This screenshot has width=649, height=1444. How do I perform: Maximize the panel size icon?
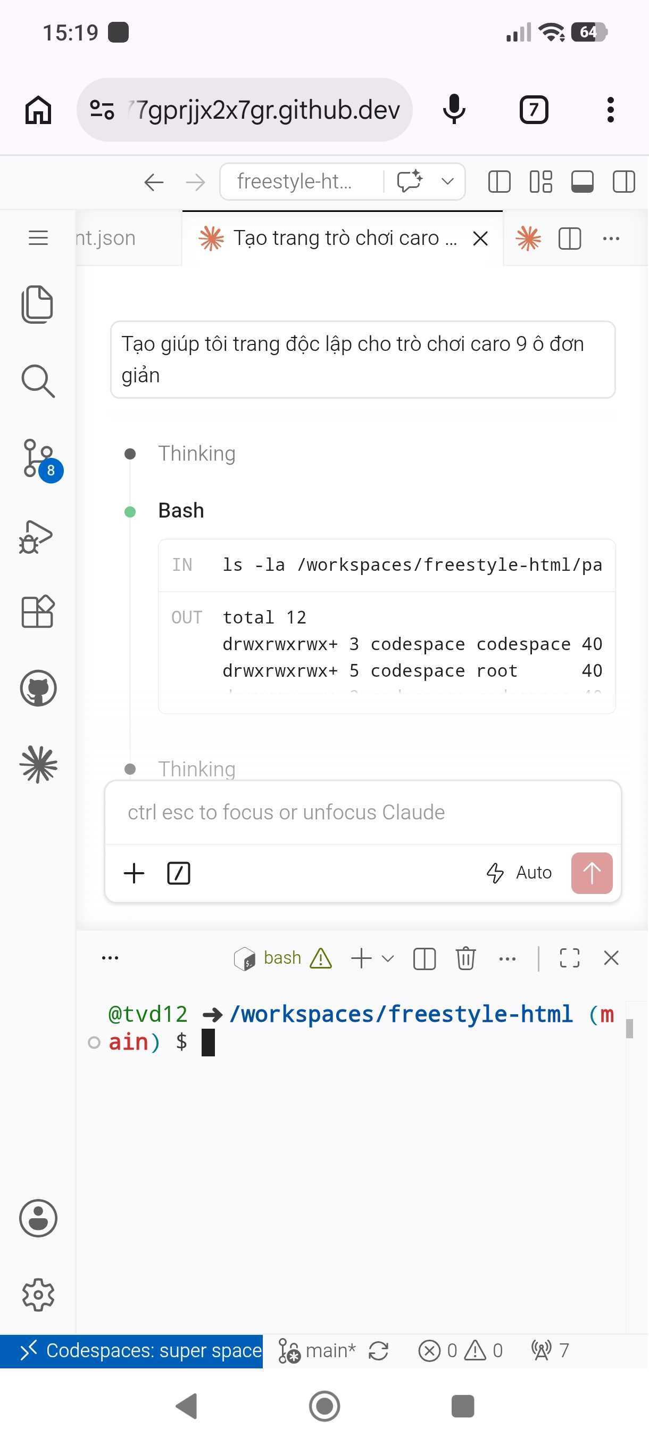[x=570, y=958]
